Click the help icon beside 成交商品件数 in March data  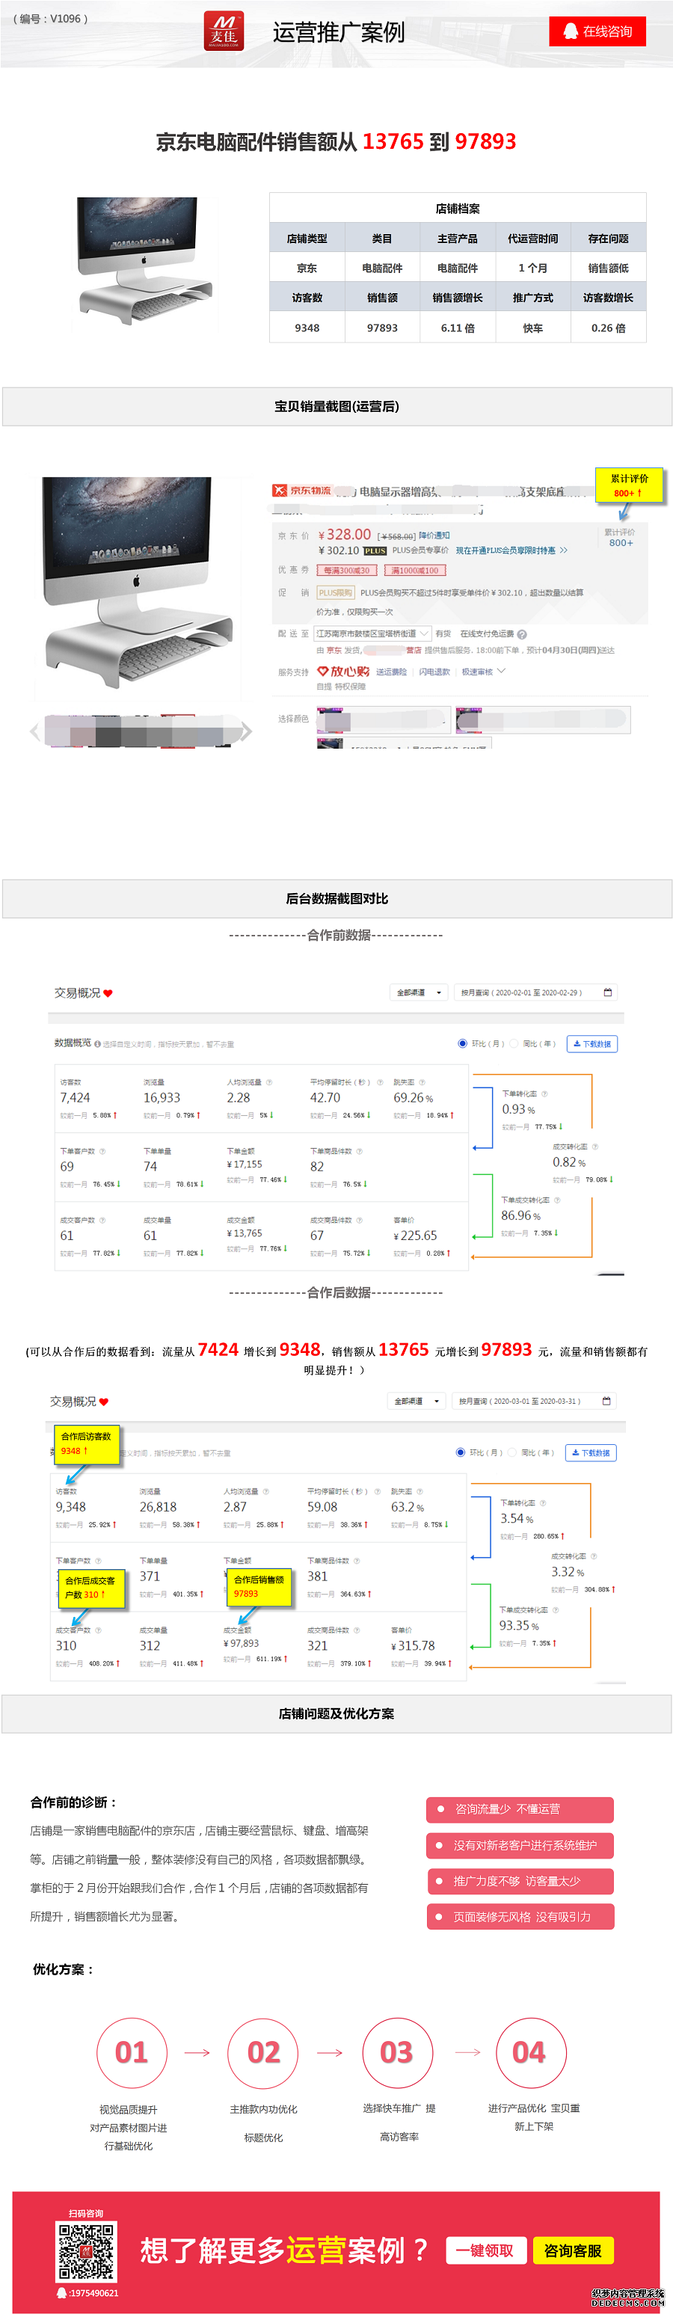[357, 1630]
